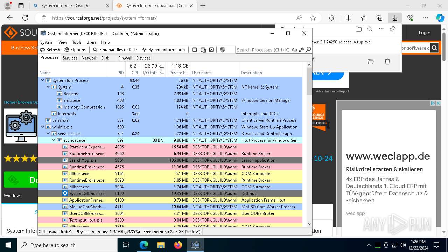Open the Users menu
The height and width of the screenshot is (252, 448).
[x=91, y=42]
